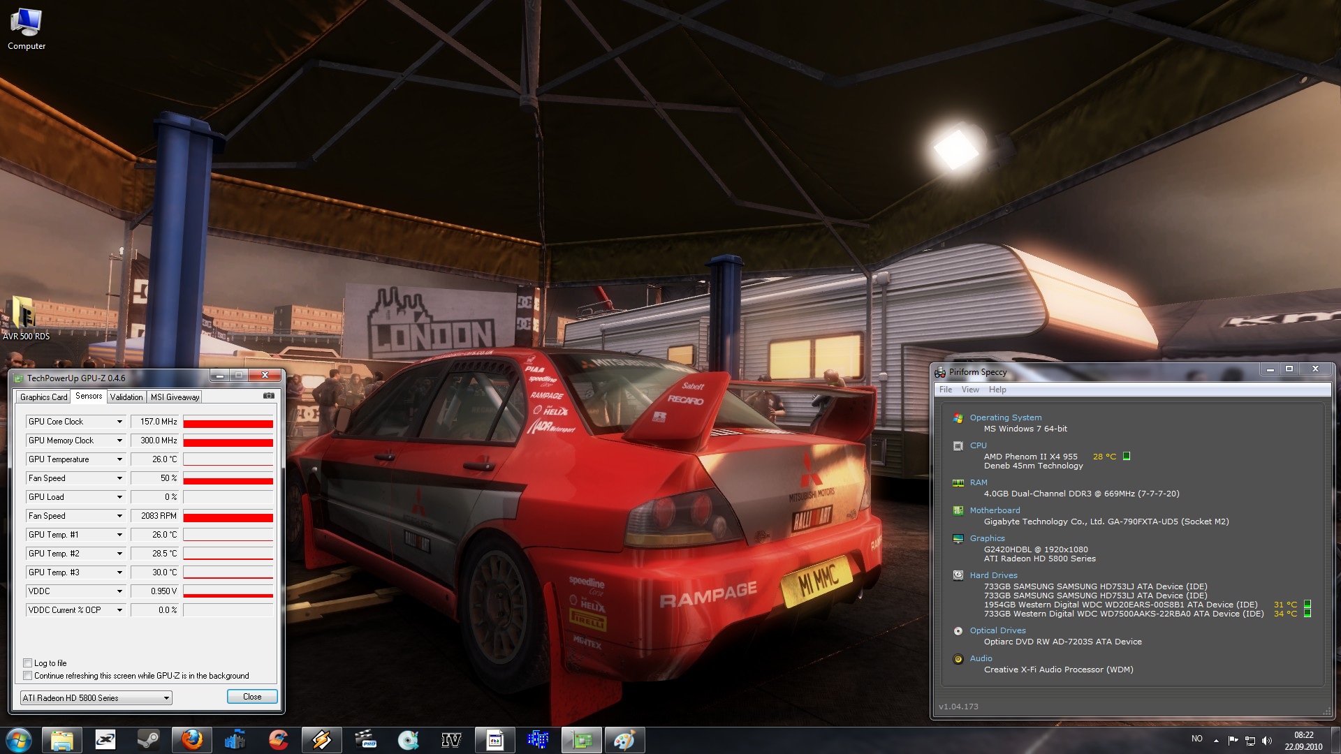Viewport: 1341px width, 754px height.
Task: Open the Windows Start menu orb
Action: tap(19, 740)
